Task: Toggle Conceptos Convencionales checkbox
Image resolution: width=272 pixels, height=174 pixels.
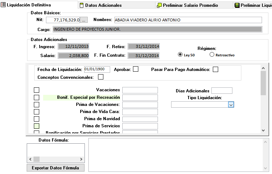Action: (x=101, y=77)
